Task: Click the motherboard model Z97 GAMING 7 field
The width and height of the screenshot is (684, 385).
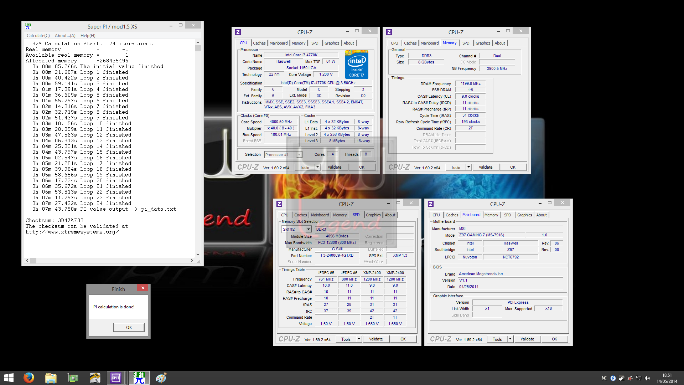Action: [491, 235]
